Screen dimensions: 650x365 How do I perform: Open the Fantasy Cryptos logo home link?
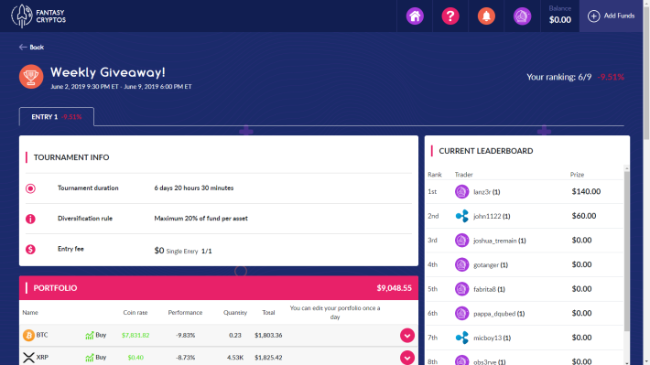[38, 16]
